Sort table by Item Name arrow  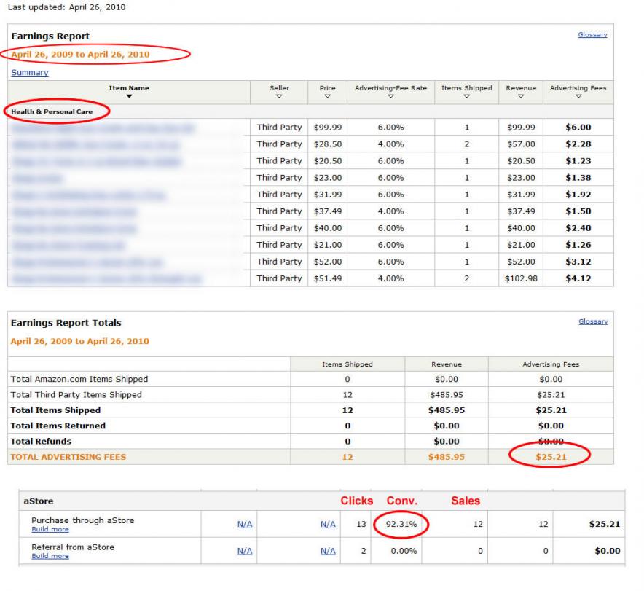coord(129,96)
